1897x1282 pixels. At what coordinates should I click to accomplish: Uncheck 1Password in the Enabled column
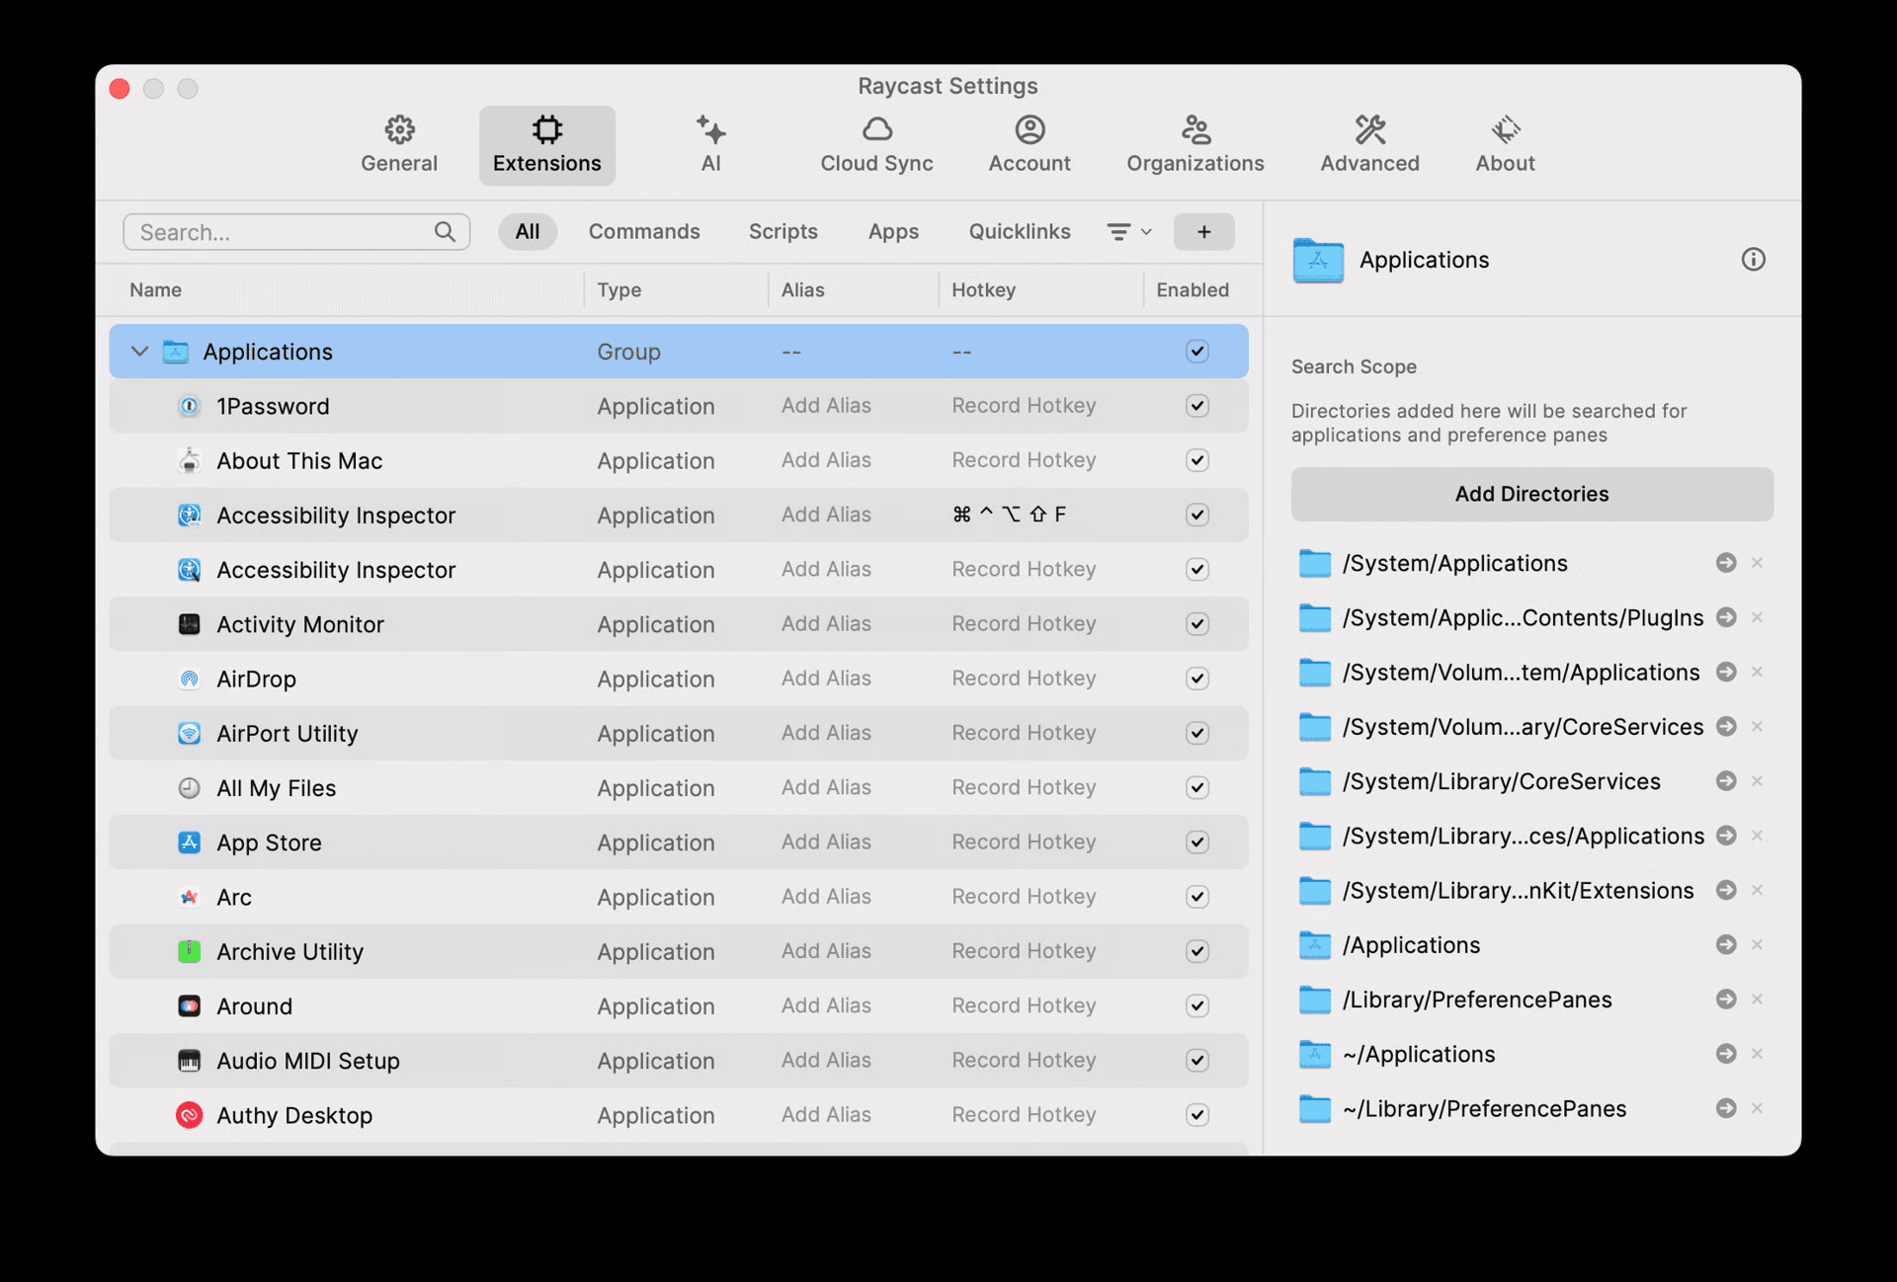(x=1196, y=406)
